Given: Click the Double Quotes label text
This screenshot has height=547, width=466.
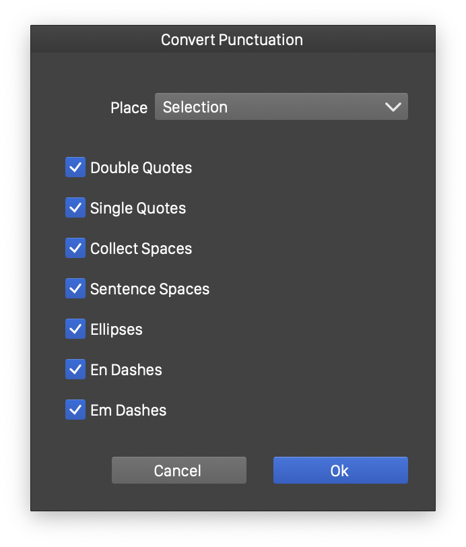Looking at the screenshot, I should (x=141, y=168).
